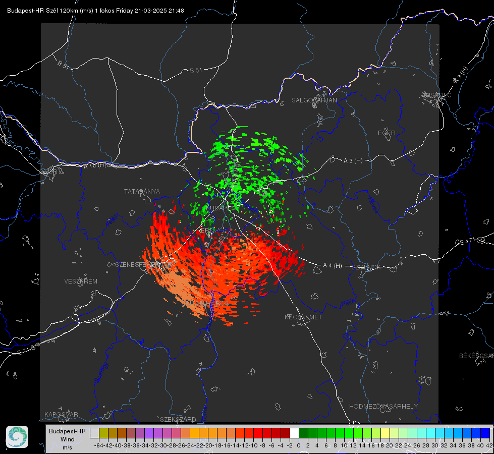494x454 pixels.
Task: Click the KAPOSVÁR city label
Action: [61, 414]
